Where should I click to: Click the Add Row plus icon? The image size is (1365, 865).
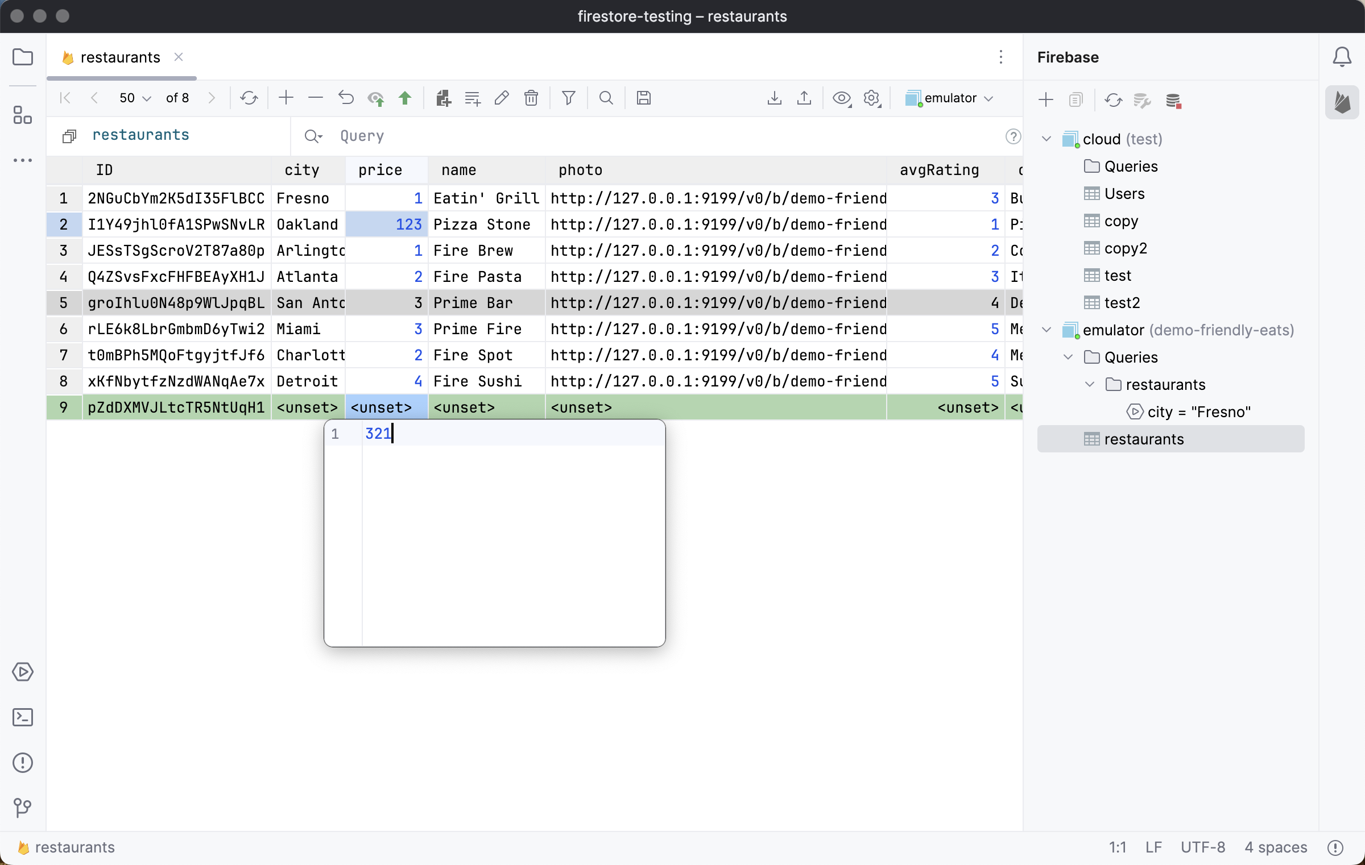[x=286, y=98]
